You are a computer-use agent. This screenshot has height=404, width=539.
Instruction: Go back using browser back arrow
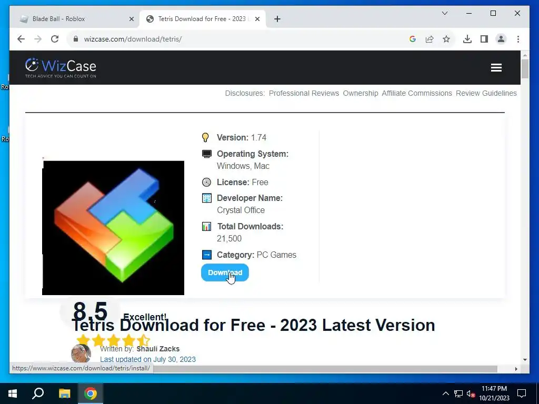pyautogui.click(x=21, y=39)
